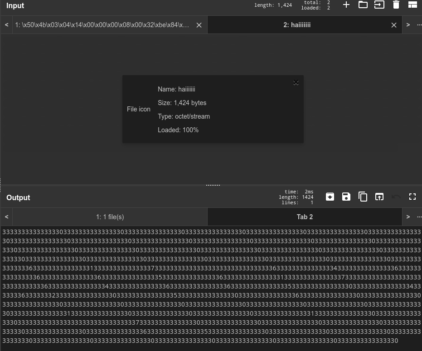
Task: Clear input and output with trash icon
Action: (x=396, y=5)
